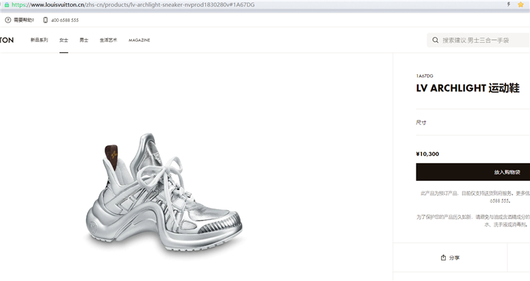
Task: Click the 为了保护您的产品 care notice text
Action: tap(473, 220)
